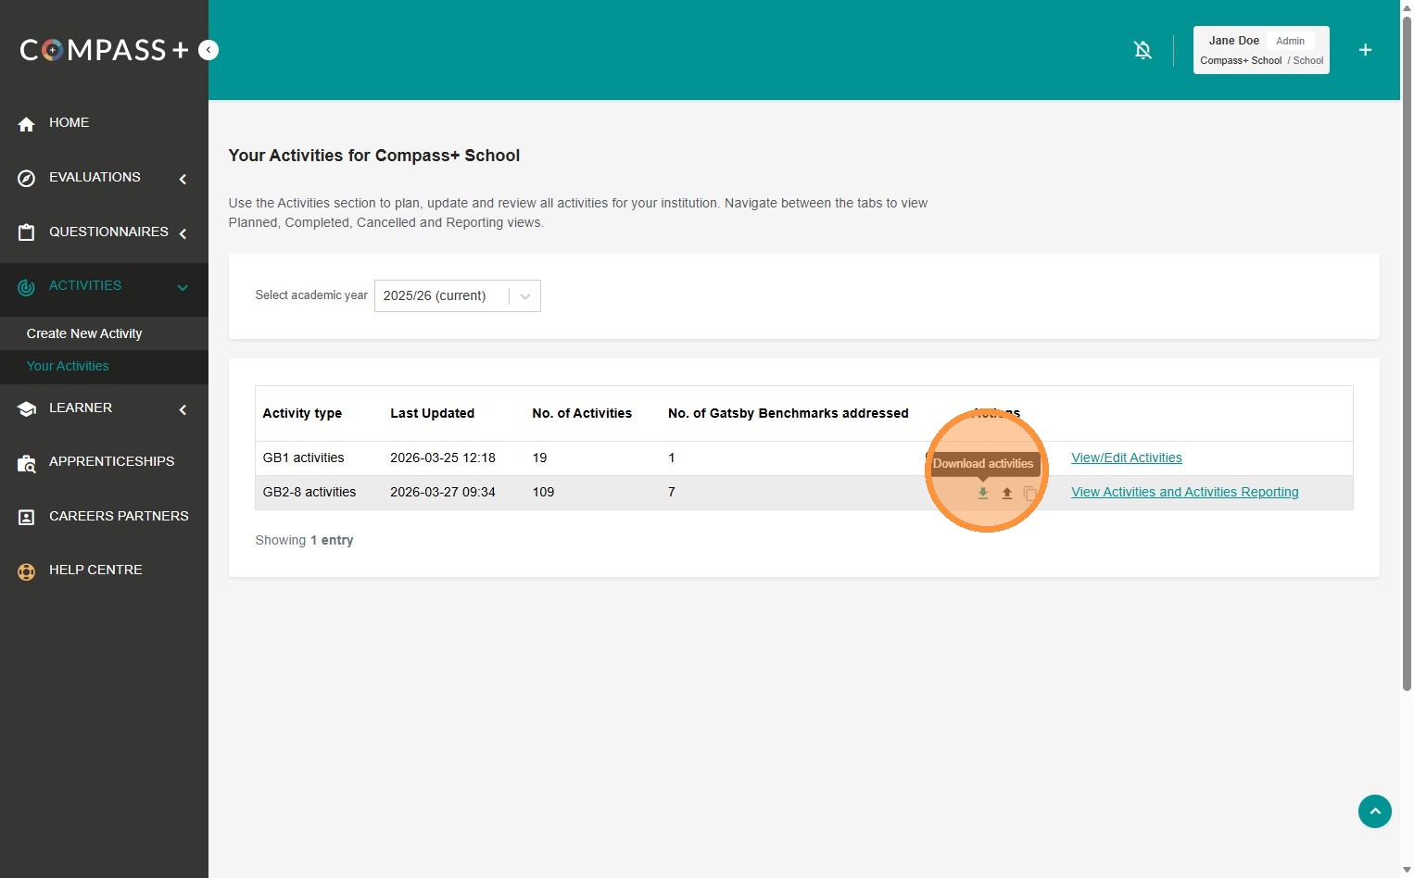Click the Showing 1 entry text

[304, 540]
